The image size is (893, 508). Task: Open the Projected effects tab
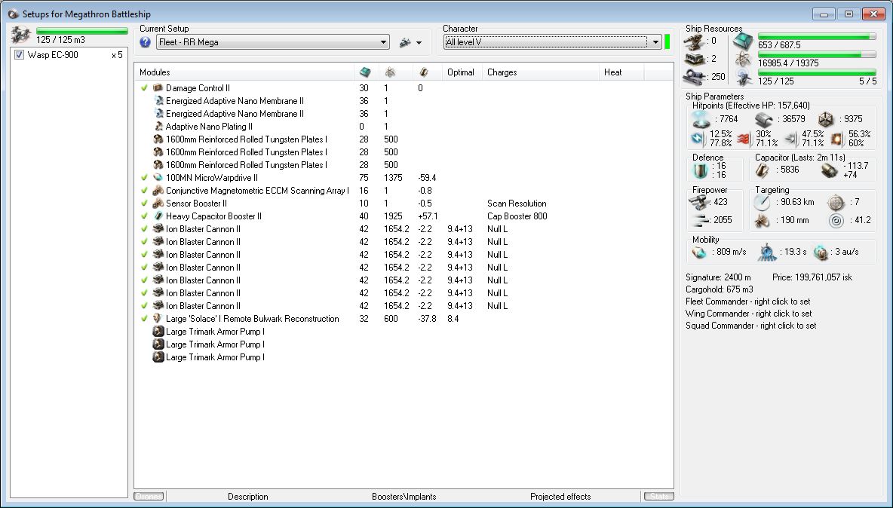[x=560, y=497]
